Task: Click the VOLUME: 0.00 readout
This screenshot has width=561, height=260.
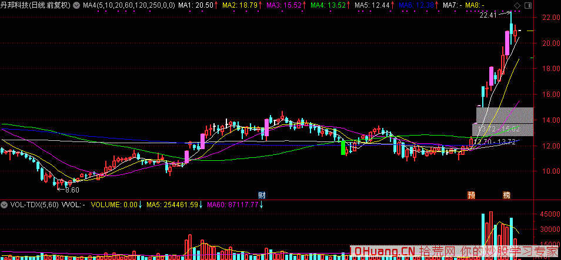Action: point(115,205)
